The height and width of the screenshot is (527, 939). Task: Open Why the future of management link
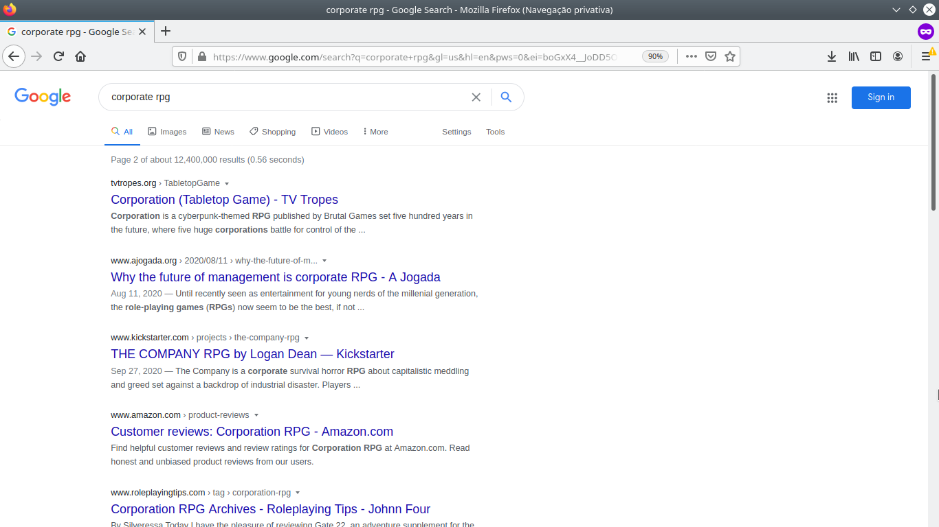pyautogui.click(x=276, y=277)
